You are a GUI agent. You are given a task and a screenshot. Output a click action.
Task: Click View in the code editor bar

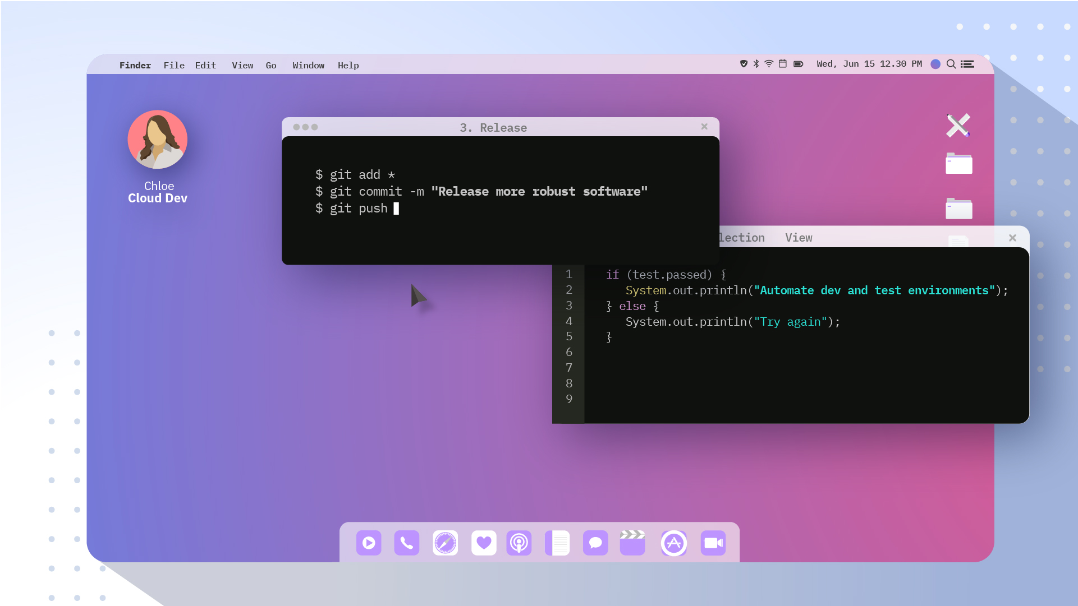click(799, 238)
